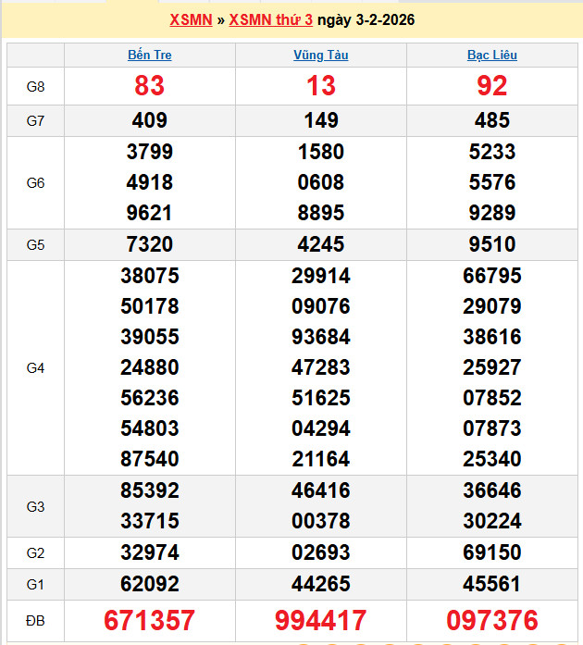Click the XSMN thứ 3 link
583x645 pixels.
coord(270,19)
